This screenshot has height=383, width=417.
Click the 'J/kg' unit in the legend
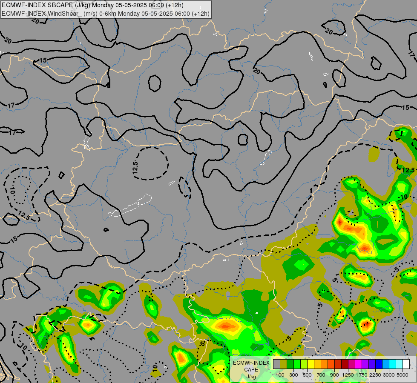pos(251,377)
